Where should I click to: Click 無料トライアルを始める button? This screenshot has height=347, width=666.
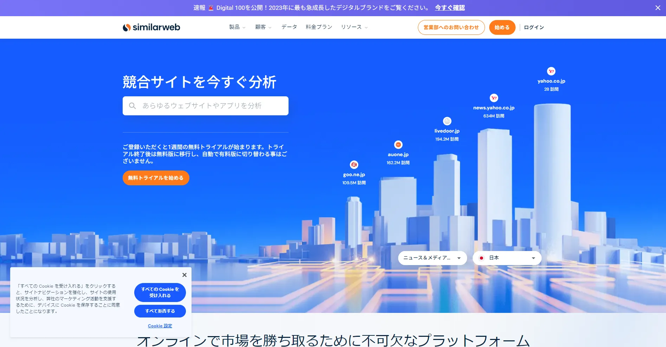tap(156, 178)
